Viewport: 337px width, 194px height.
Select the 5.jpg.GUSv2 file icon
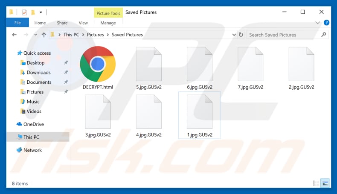coord(149,64)
